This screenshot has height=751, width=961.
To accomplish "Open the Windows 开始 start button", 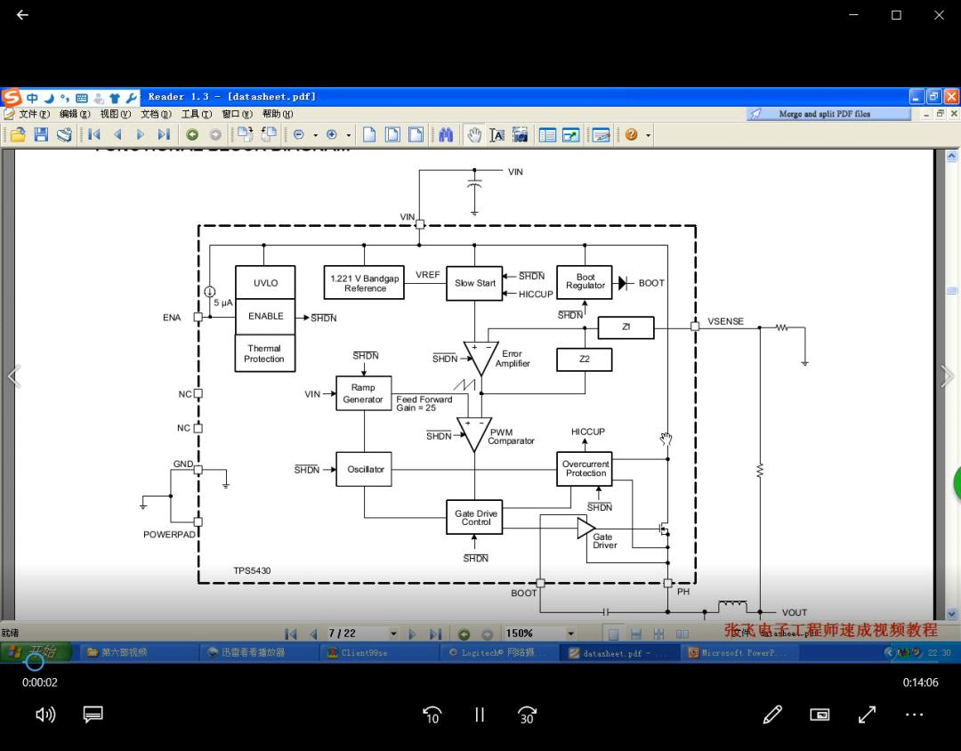I will click(x=36, y=652).
